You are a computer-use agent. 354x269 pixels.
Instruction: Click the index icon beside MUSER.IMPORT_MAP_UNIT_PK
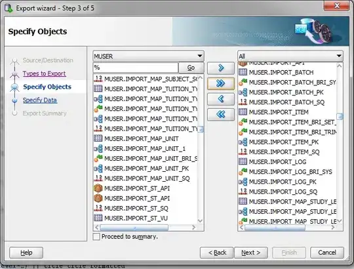coord(98,168)
